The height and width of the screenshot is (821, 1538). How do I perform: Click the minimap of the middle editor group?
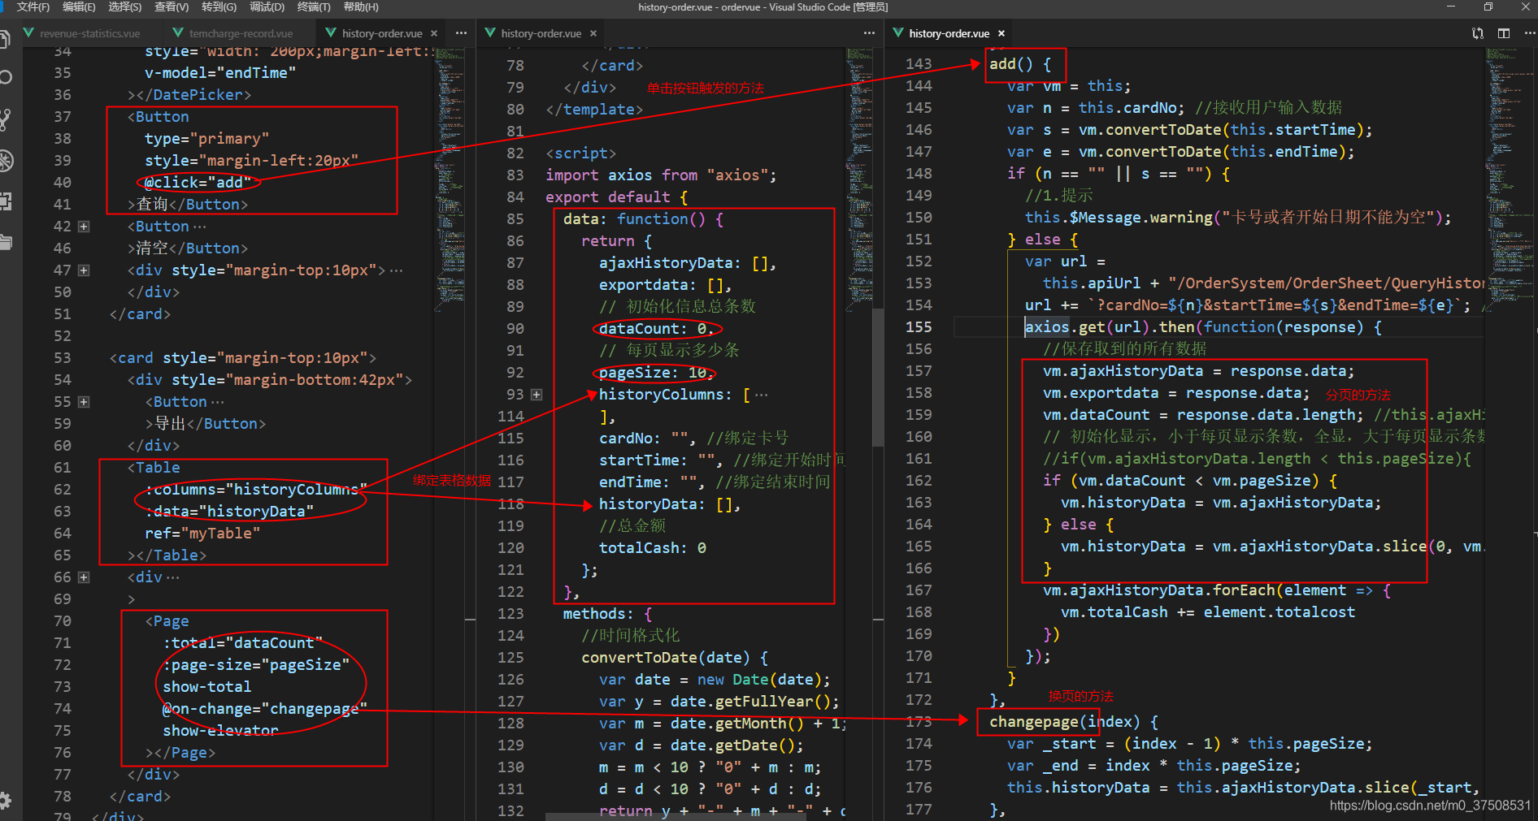tap(858, 179)
